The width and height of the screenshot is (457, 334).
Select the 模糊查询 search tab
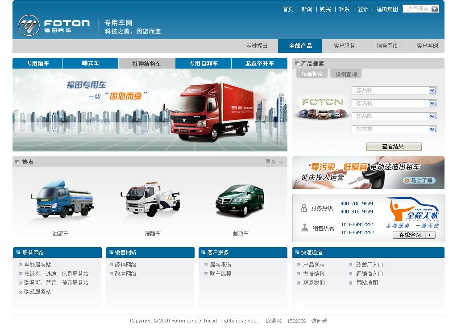(x=346, y=74)
